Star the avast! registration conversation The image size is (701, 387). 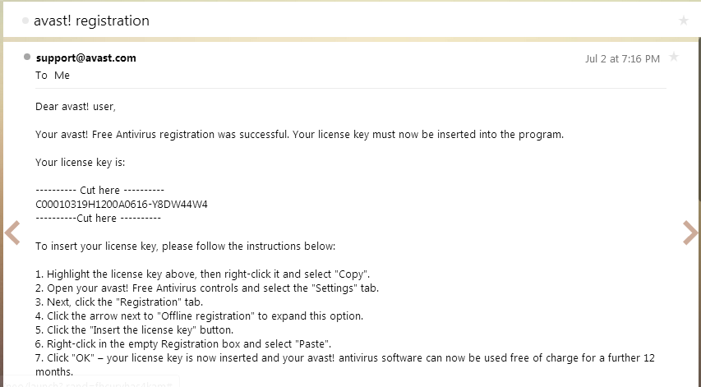[684, 21]
